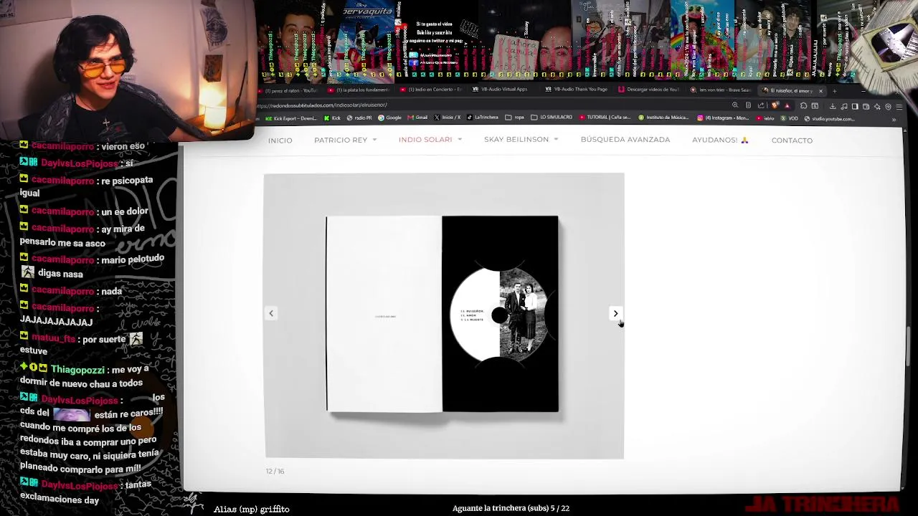Open the LaTrinchera TikTok bookmark
This screenshot has height=516, width=918.
click(482, 118)
